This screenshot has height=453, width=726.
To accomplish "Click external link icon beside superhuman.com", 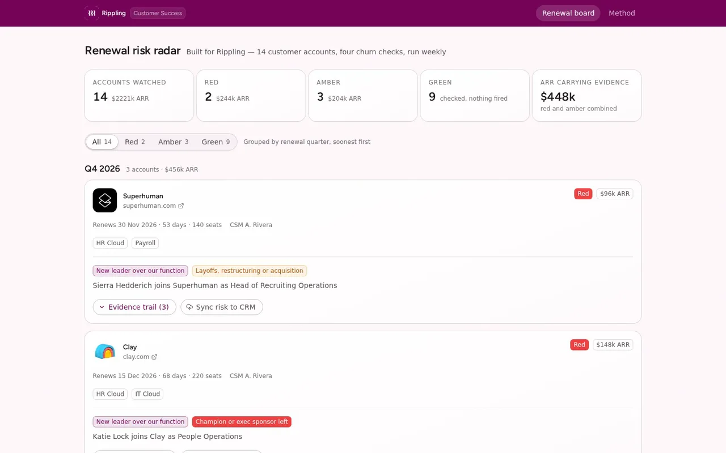I will 181,206.
